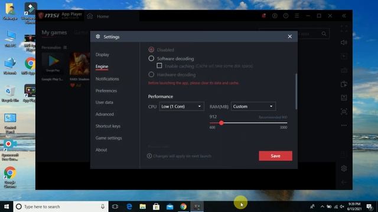Click the Task View icon on the taskbar
The image size is (378, 212).
[x=115, y=207]
